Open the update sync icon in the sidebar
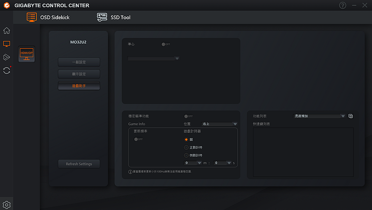 [x=7, y=71]
